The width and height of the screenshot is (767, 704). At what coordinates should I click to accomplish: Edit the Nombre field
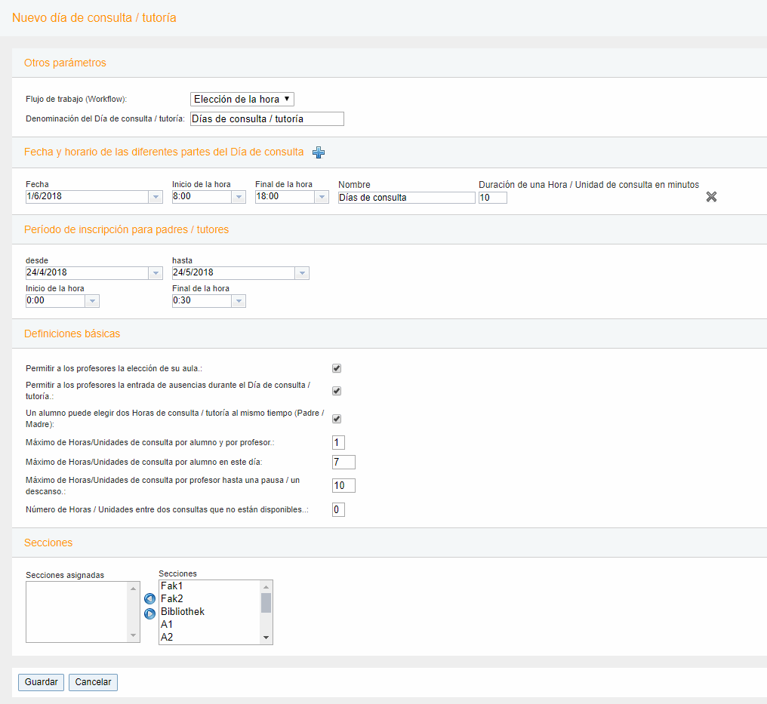pyautogui.click(x=406, y=198)
